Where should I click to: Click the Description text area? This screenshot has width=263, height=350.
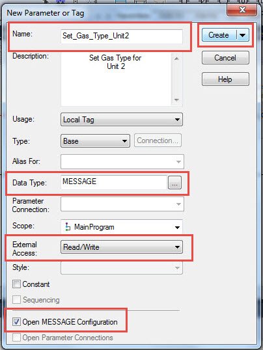116,79
